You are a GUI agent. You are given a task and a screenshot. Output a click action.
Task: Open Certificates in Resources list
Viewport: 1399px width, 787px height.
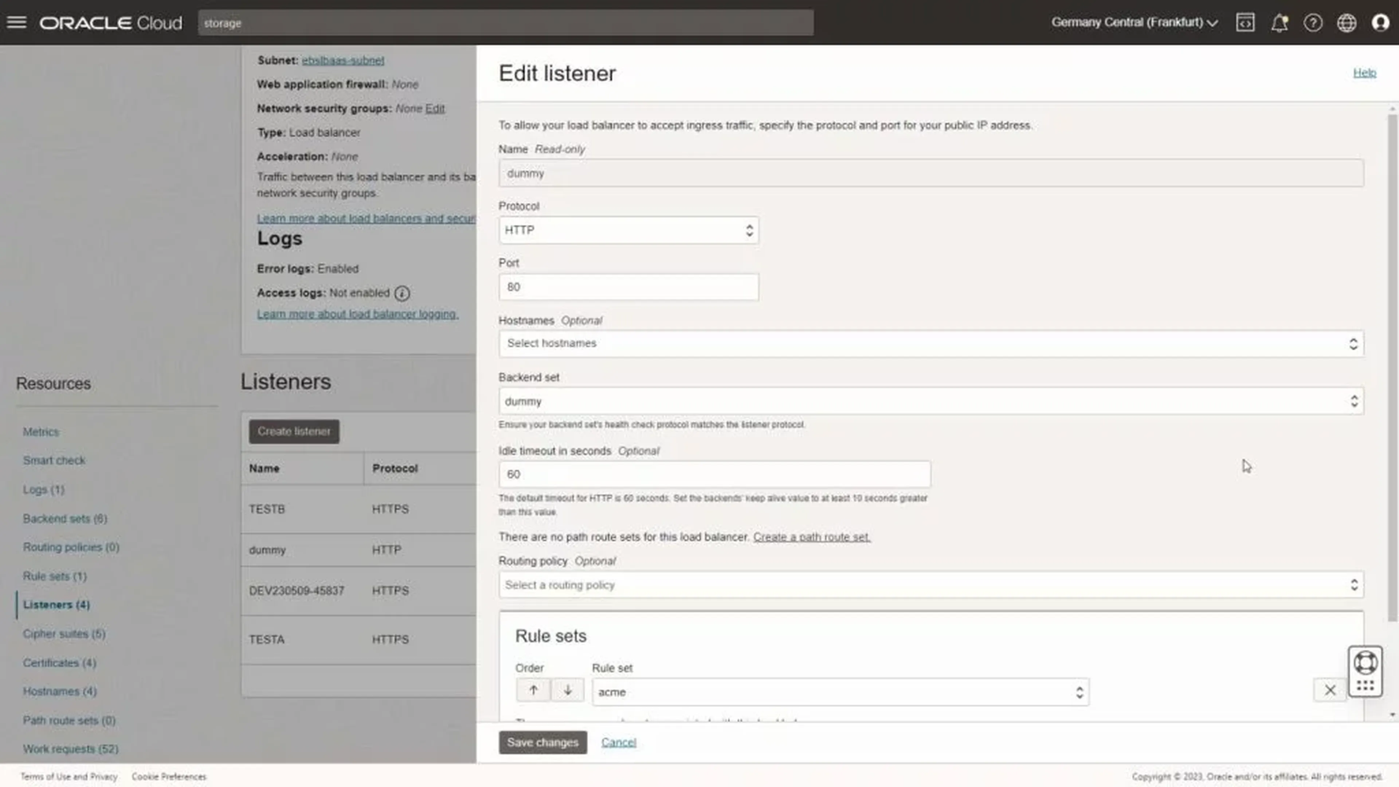(x=59, y=663)
